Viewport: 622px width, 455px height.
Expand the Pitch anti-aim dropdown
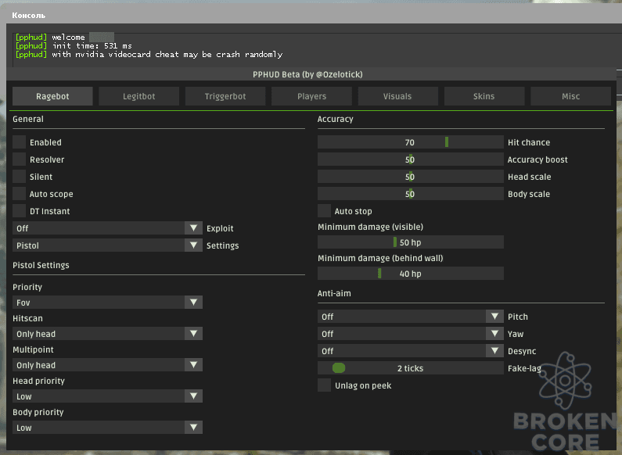(x=411, y=317)
